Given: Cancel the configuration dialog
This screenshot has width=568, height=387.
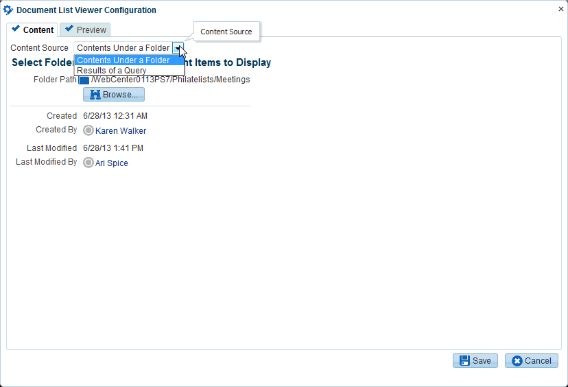Looking at the screenshot, I should pyautogui.click(x=532, y=360).
